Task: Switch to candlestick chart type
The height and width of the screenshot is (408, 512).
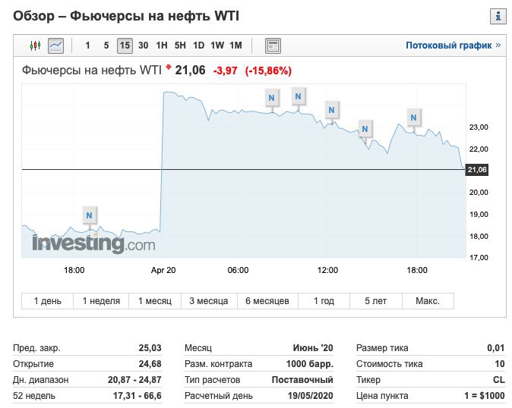Action: 34,46
